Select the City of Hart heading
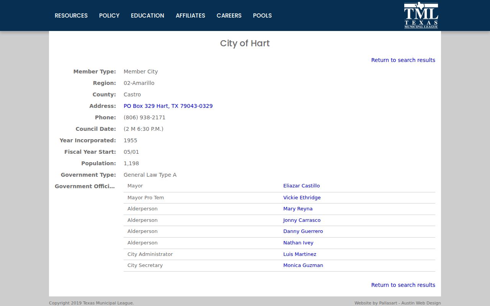This screenshot has width=490, height=306. [x=245, y=44]
